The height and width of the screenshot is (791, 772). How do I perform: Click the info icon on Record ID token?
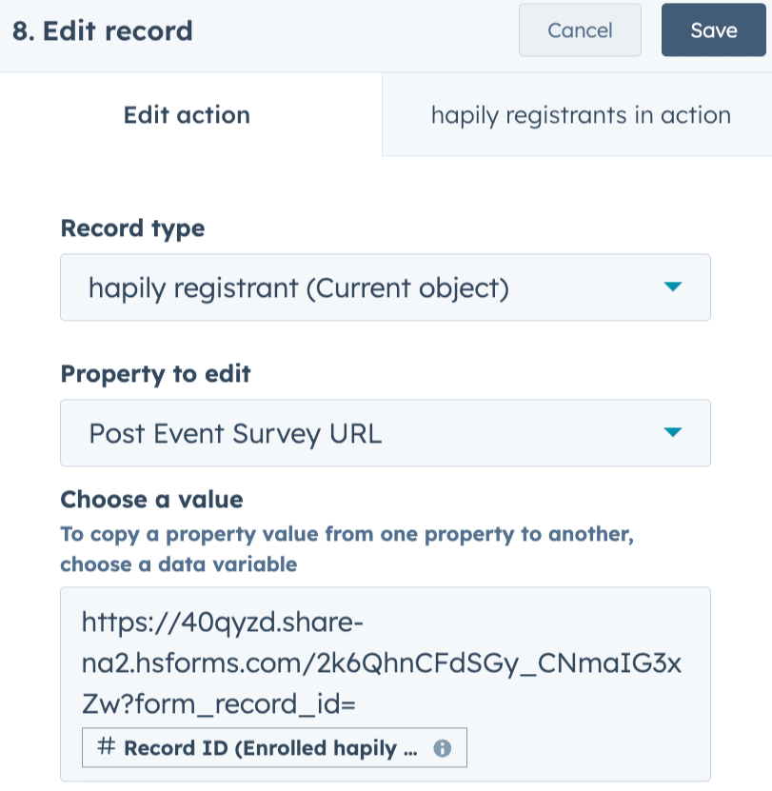coord(442,748)
